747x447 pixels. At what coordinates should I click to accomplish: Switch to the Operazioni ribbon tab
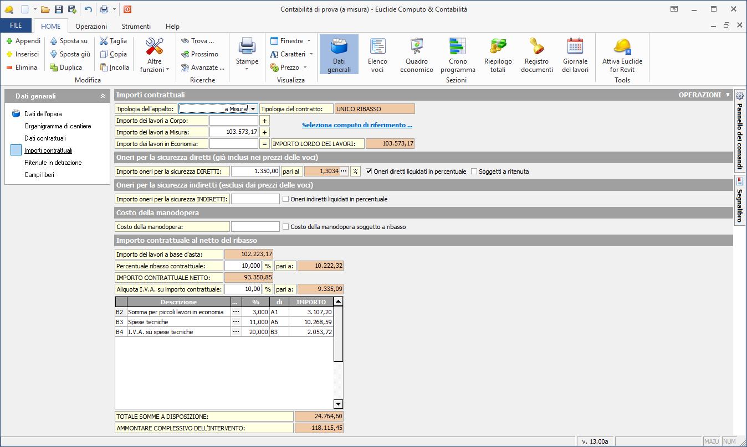point(91,26)
